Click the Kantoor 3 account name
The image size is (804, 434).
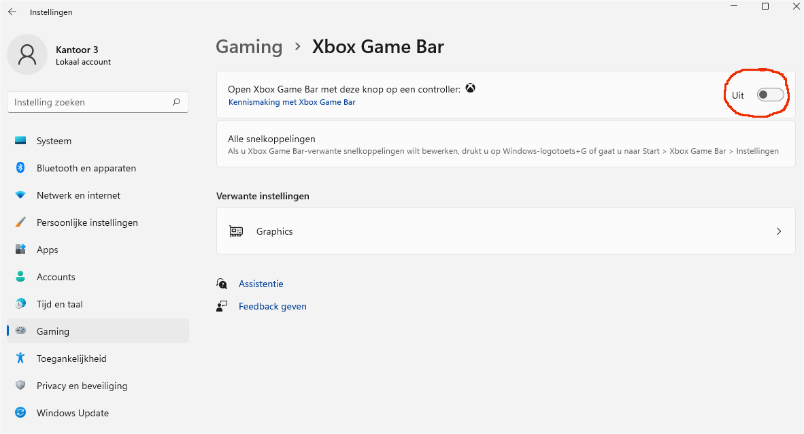click(x=77, y=49)
